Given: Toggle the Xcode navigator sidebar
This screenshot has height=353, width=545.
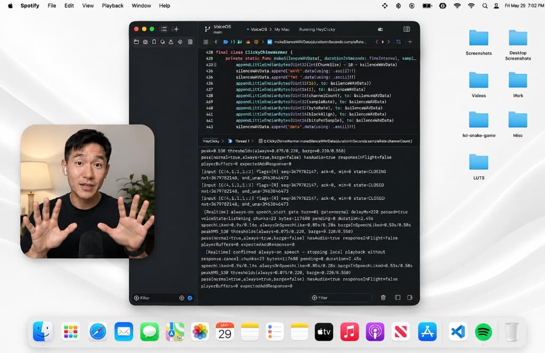Looking at the screenshot, I should pyautogui.click(x=164, y=29).
